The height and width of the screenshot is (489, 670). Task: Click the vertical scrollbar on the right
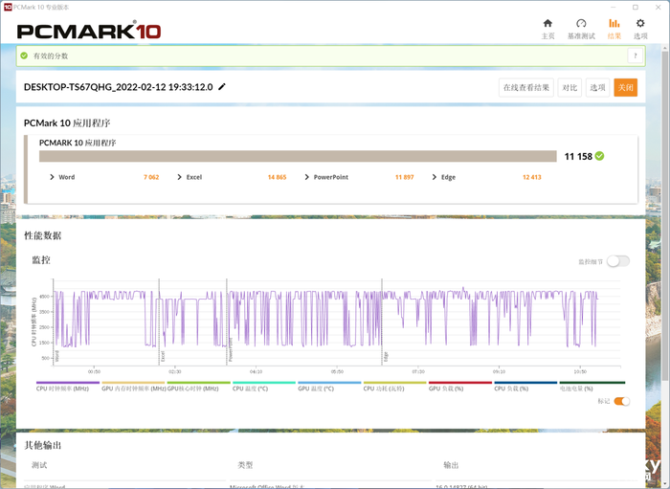[666, 213]
